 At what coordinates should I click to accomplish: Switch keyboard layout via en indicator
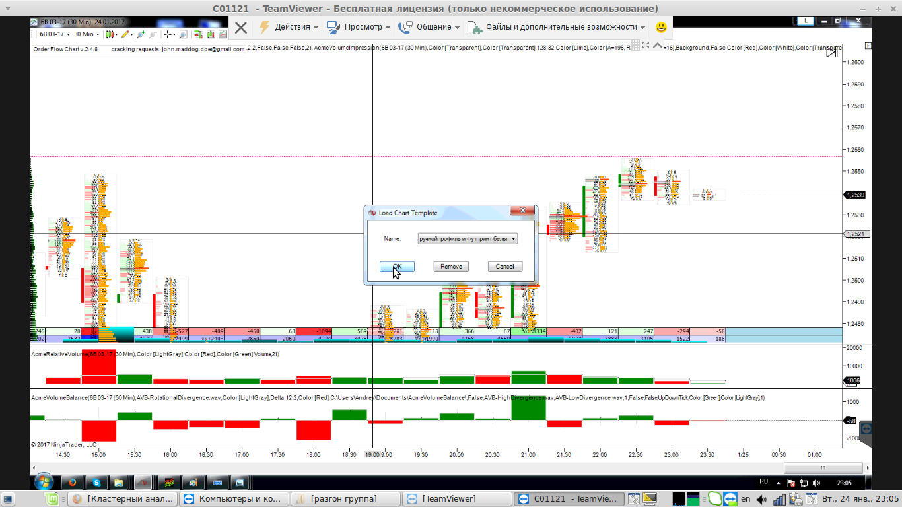coord(746,499)
